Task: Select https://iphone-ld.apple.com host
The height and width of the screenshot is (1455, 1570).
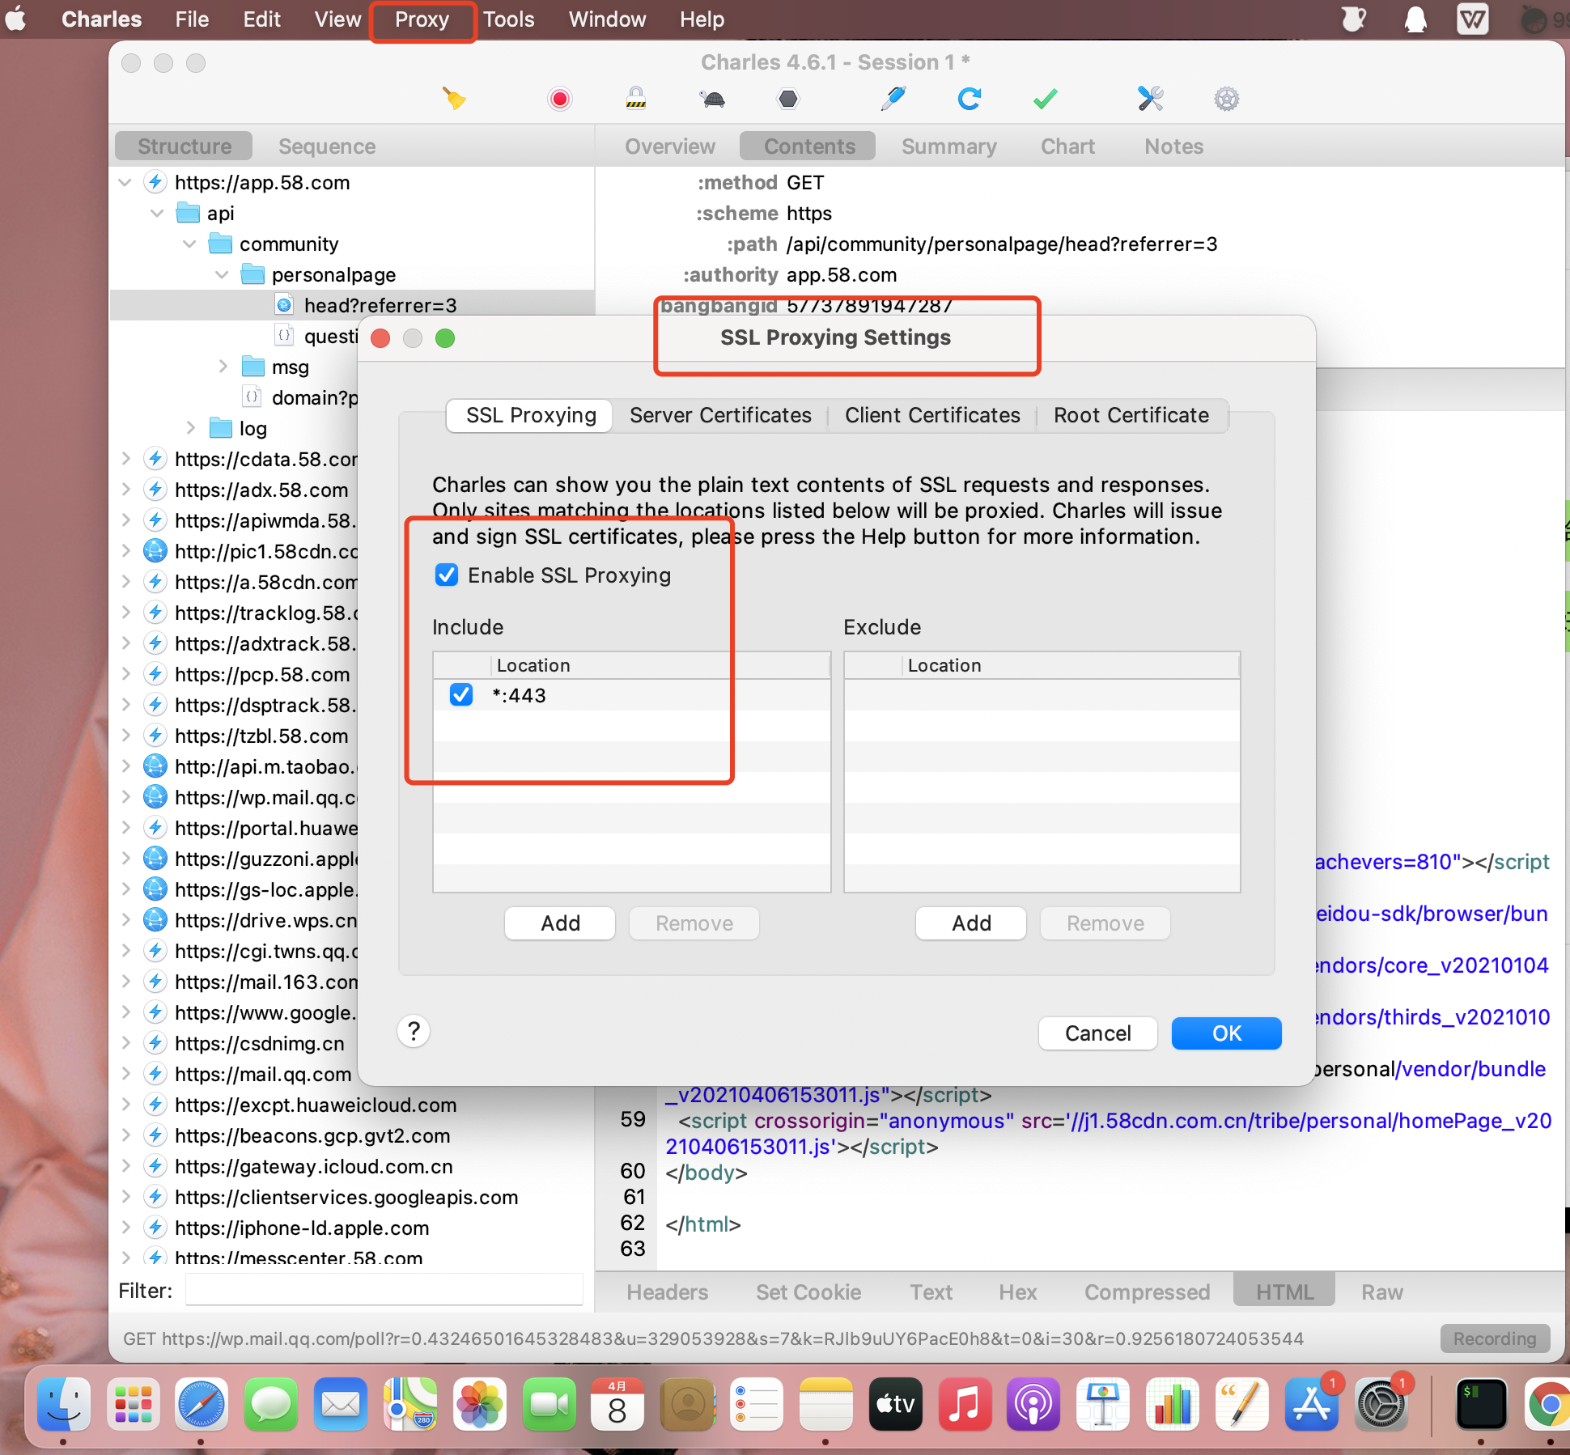Action: (302, 1228)
